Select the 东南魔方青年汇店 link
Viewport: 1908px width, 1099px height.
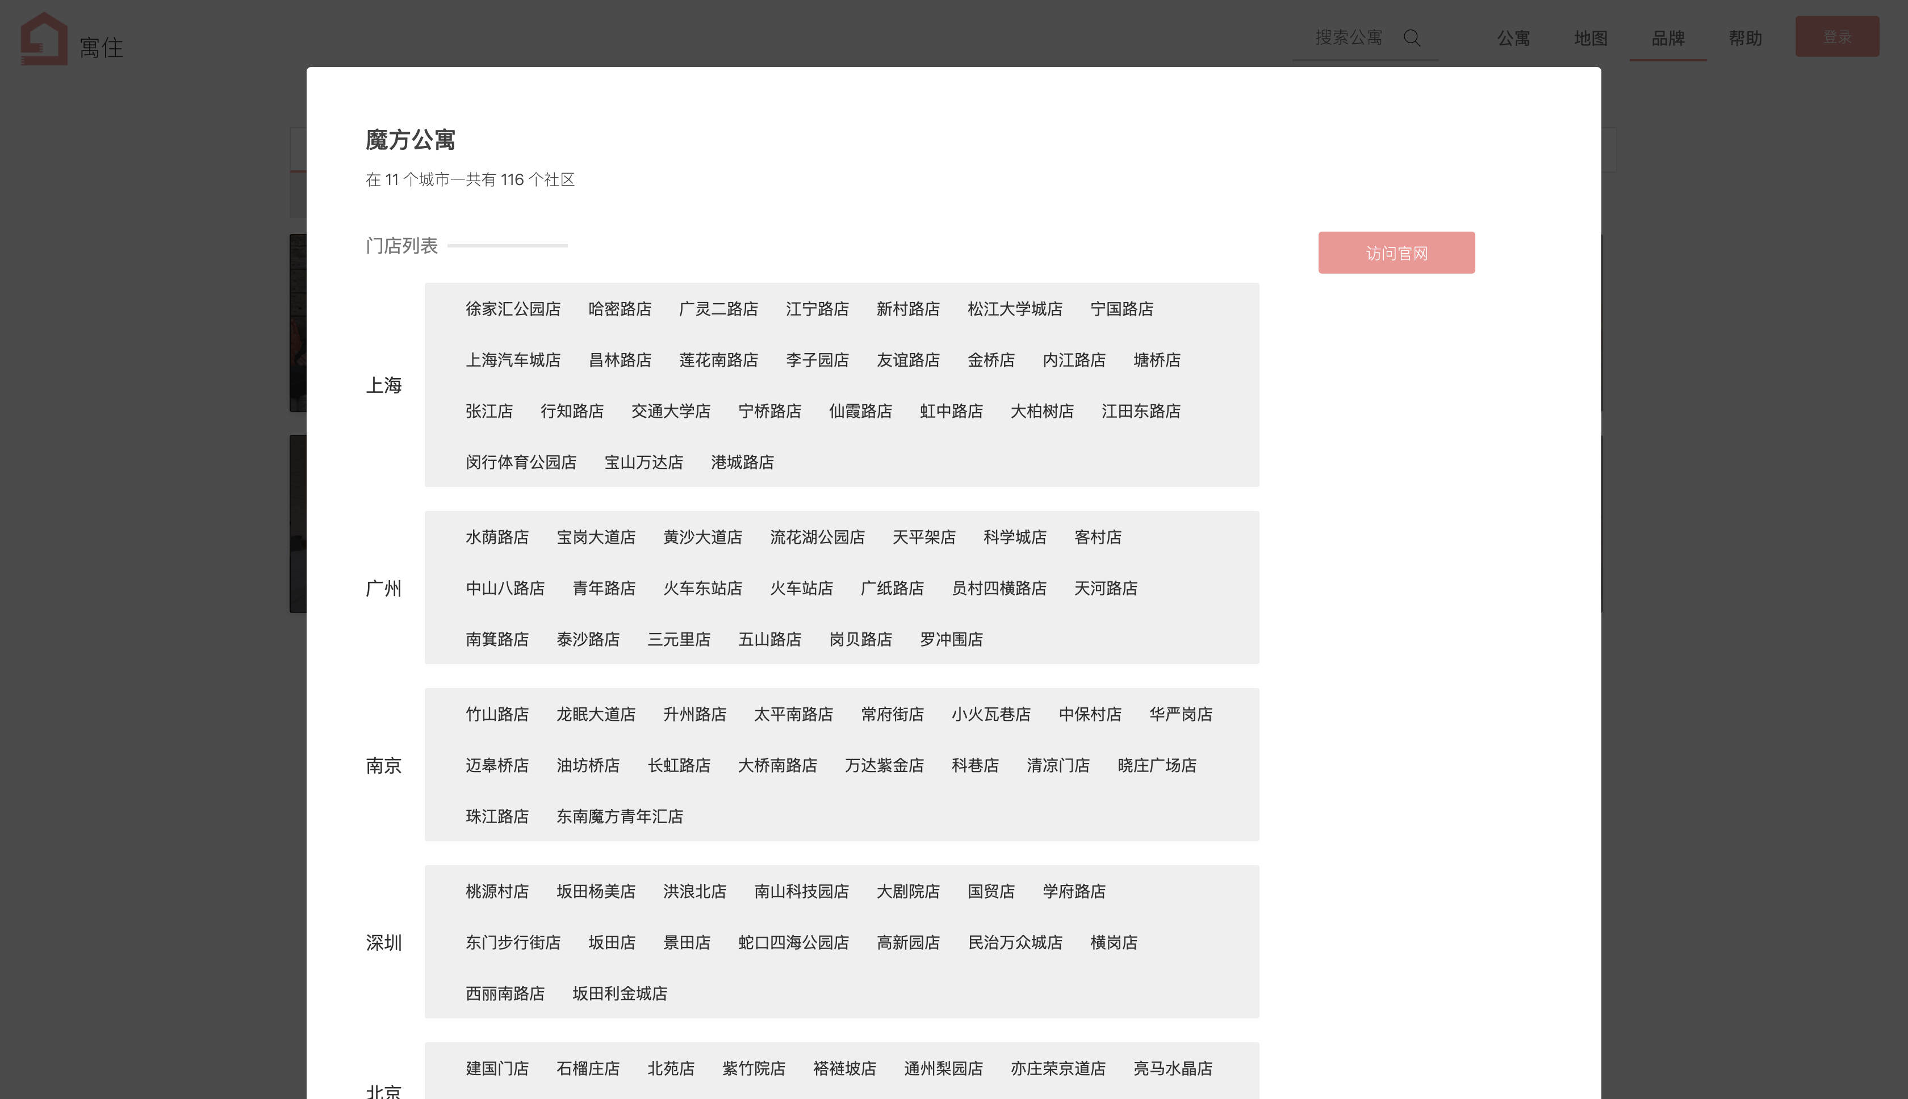619,816
